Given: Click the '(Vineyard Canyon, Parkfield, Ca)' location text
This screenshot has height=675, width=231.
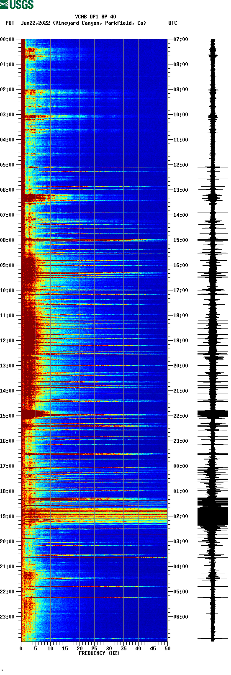Looking at the screenshot, I should click(x=100, y=23).
